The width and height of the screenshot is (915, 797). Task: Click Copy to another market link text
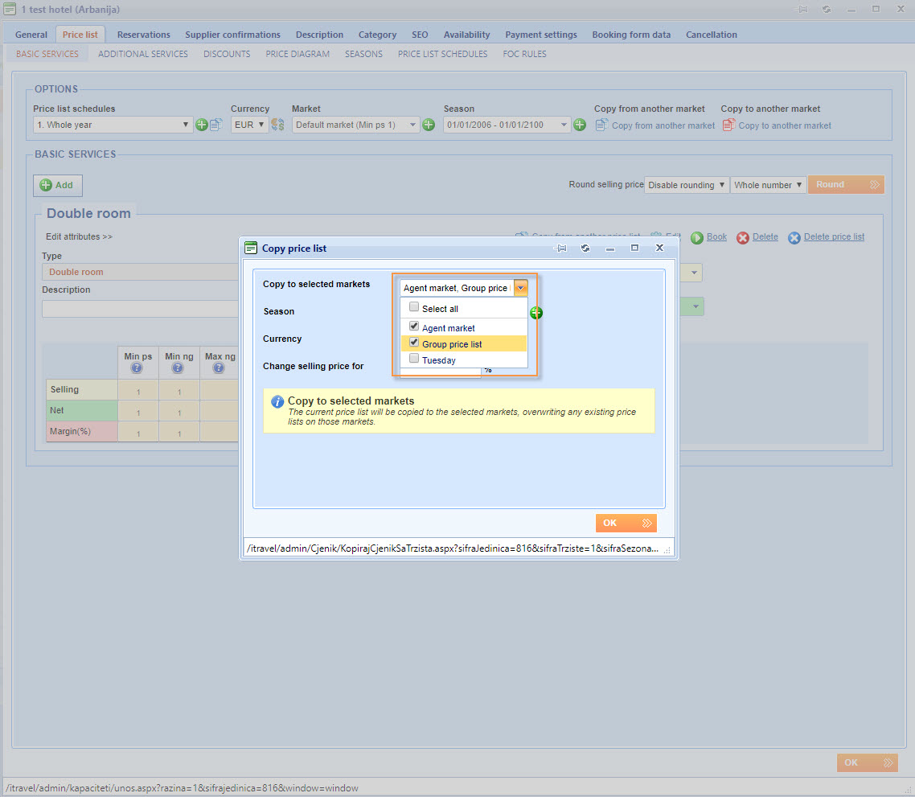coord(785,125)
